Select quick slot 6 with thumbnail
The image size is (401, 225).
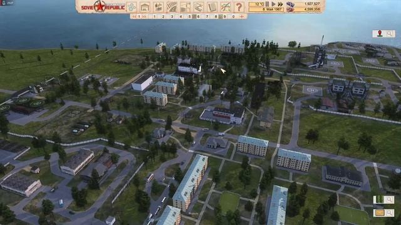pos(196,17)
